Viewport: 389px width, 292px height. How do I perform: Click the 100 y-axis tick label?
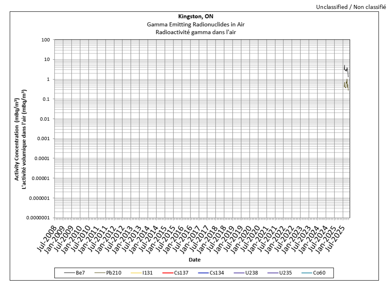(45, 40)
